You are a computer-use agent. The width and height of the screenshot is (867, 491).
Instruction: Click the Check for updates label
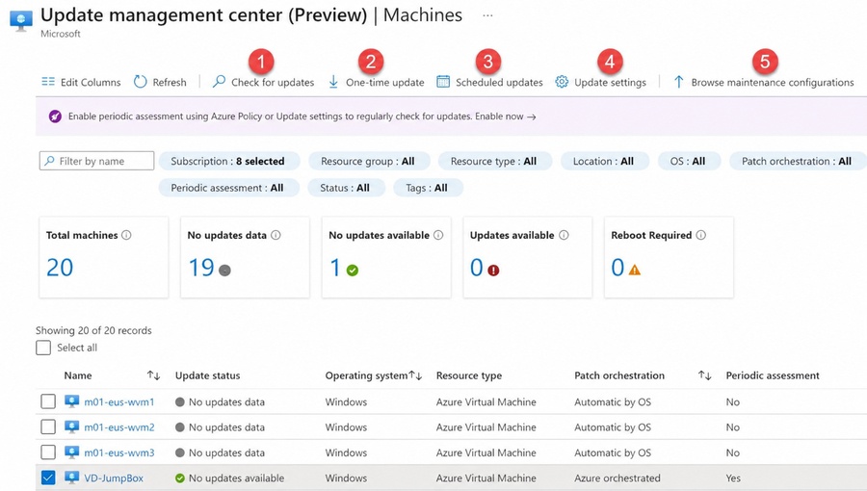coord(273,82)
